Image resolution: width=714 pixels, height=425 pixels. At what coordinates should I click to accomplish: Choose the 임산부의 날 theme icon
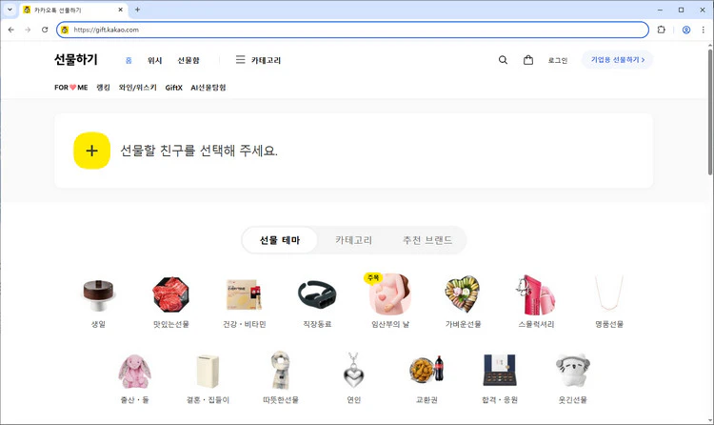[x=389, y=295]
